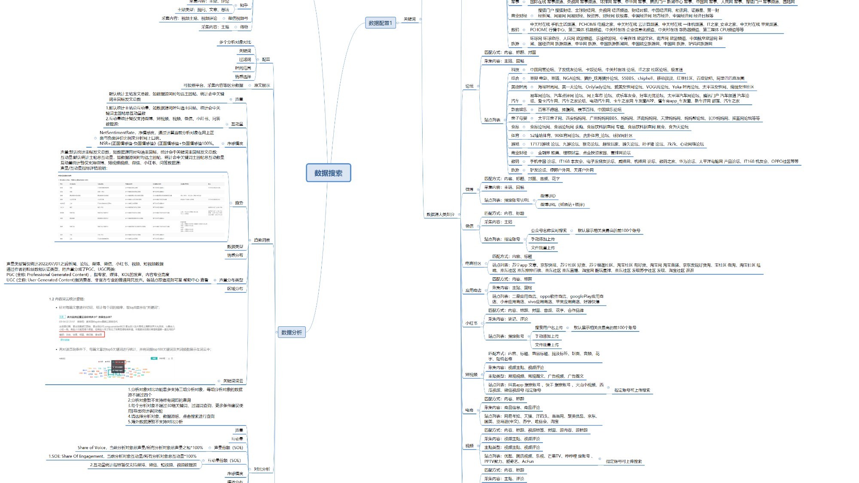The height and width of the screenshot is (483, 859).
Task: Select 手动添加上传 under 微信
Action: pyautogui.click(x=543, y=239)
